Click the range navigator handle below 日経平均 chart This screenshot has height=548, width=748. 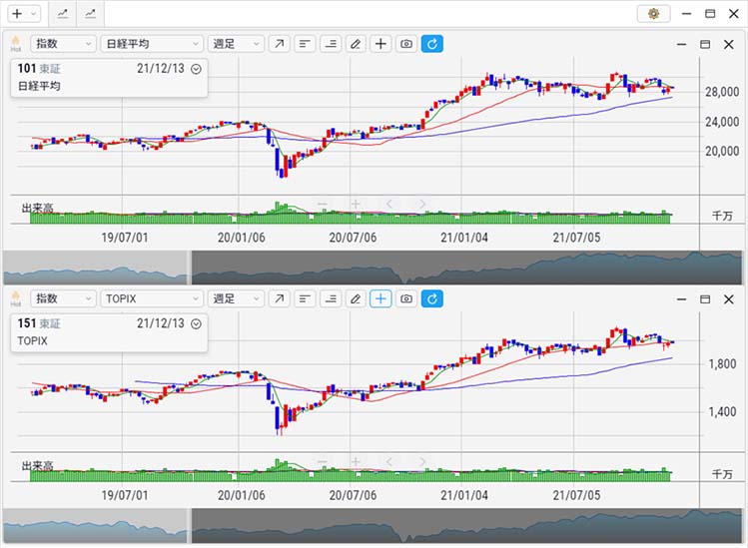[x=190, y=268]
